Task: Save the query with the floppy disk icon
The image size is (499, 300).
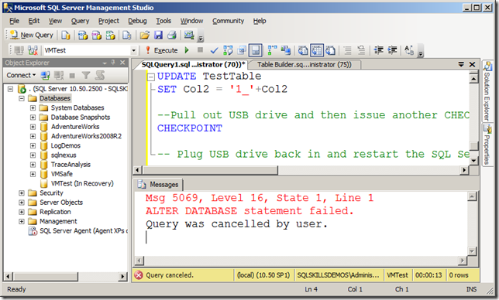Action: (158, 35)
